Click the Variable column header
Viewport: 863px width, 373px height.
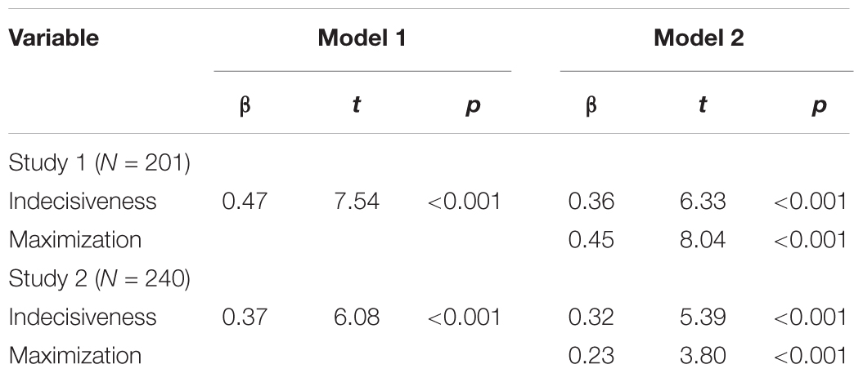point(51,40)
